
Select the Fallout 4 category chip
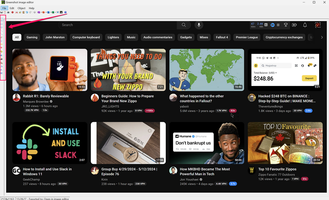tap(222, 37)
